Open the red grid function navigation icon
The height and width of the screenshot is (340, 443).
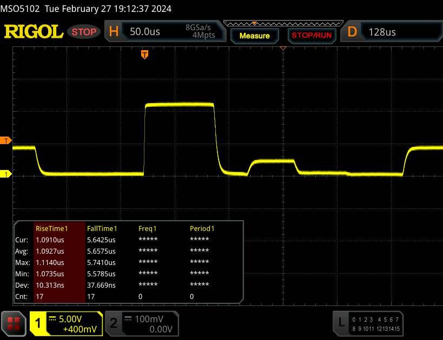(x=14, y=324)
